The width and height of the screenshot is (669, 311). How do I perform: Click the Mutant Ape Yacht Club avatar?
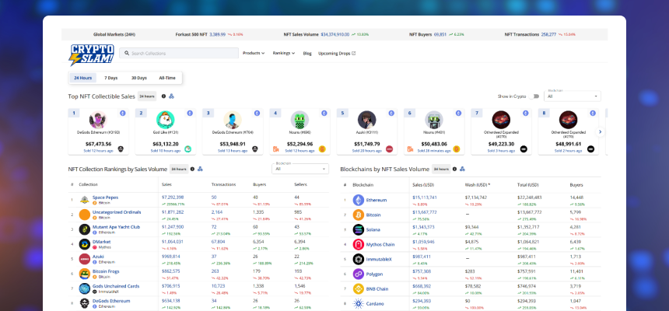pos(84,229)
